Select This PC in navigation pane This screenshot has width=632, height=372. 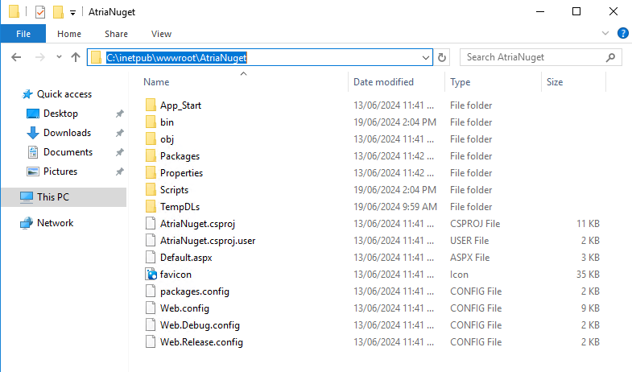click(64, 197)
